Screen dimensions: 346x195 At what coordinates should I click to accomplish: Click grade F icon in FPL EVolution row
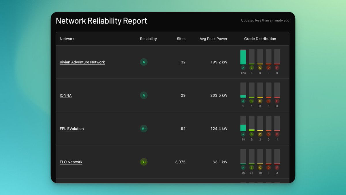pyautogui.click(x=277, y=134)
